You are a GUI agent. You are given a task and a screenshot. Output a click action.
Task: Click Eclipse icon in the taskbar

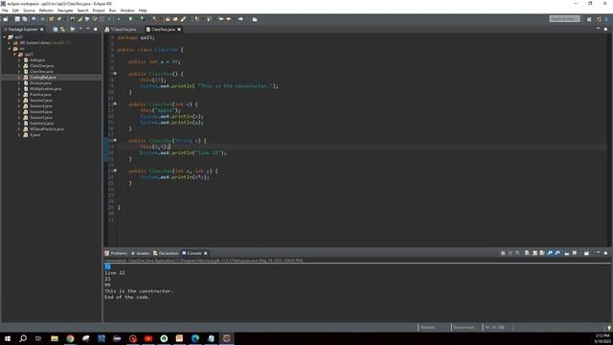(226, 338)
